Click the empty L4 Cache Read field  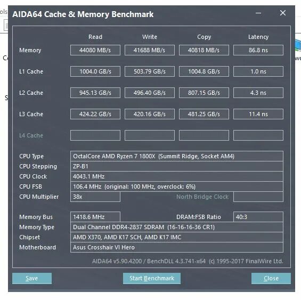tap(95, 135)
